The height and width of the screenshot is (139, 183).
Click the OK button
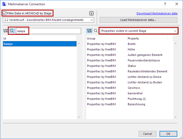(168, 134)
